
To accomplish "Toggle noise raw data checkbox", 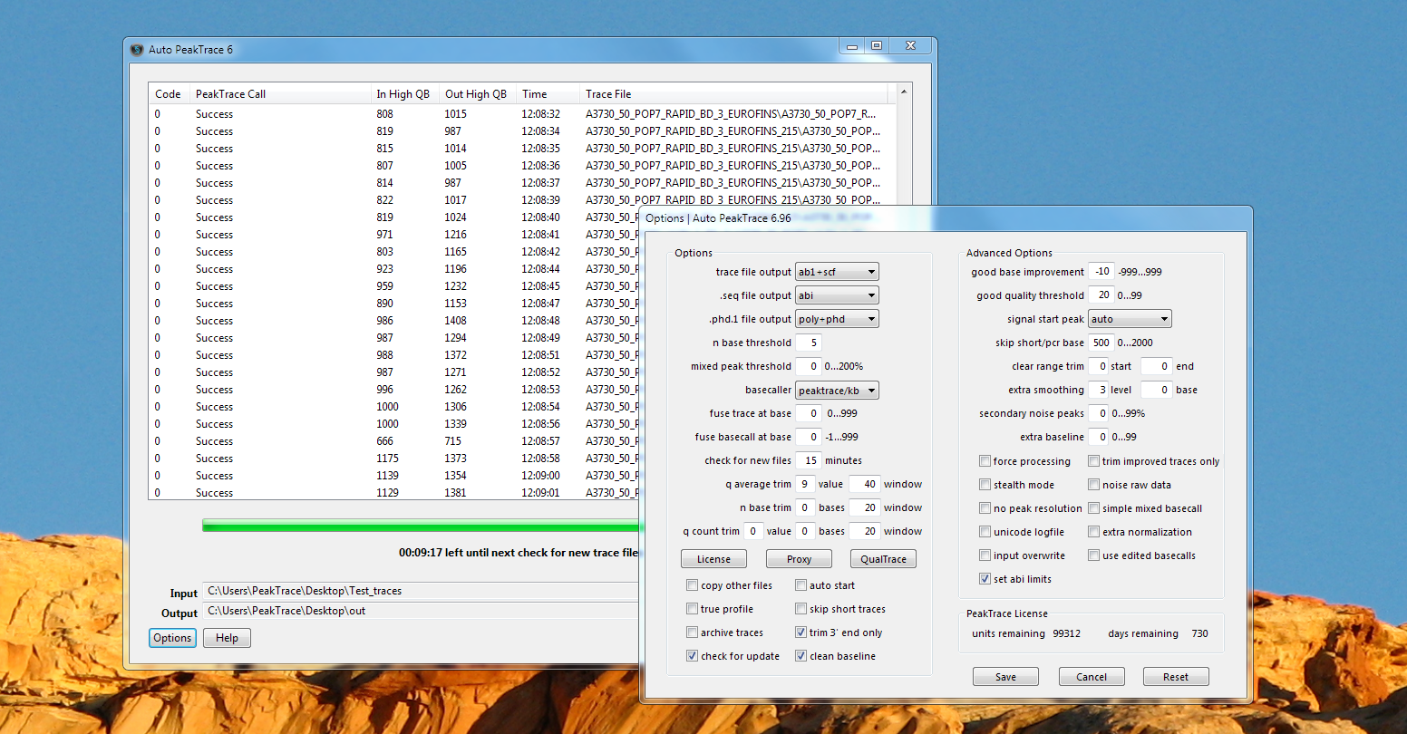I will (1094, 485).
